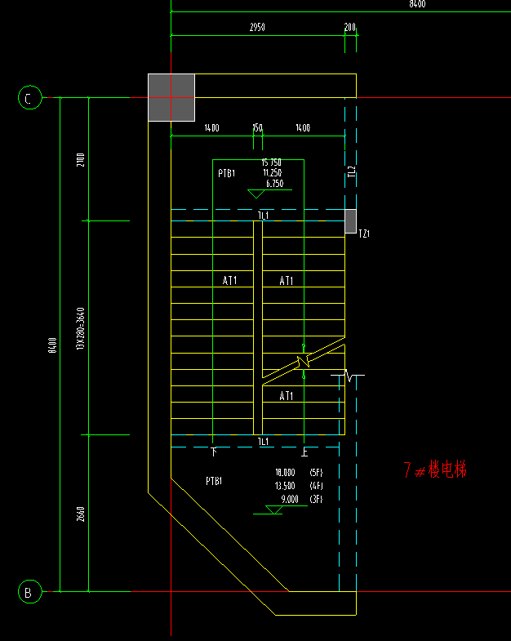Select the AT1 label on the left flight
This screenshot has height=641, width=511.
pyautogui.click(x=229, y=280)
